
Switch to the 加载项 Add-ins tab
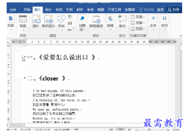click(x=130, y=10)
